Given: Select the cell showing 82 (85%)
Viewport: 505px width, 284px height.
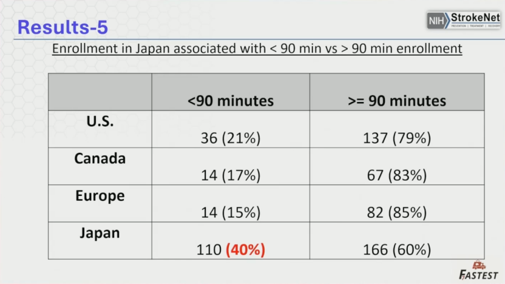Looking at the screenshot, I should tap(397, 213).
